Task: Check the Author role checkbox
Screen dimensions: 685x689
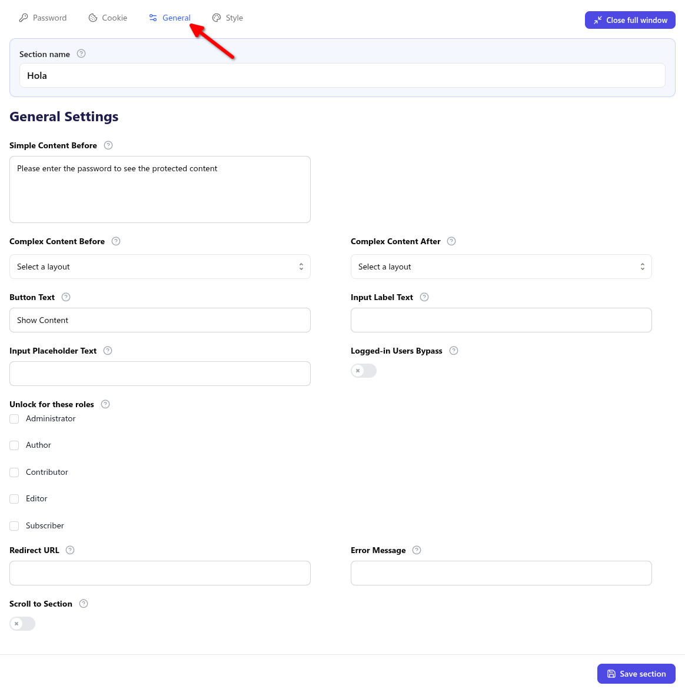Action: click(x=15, y=445)
